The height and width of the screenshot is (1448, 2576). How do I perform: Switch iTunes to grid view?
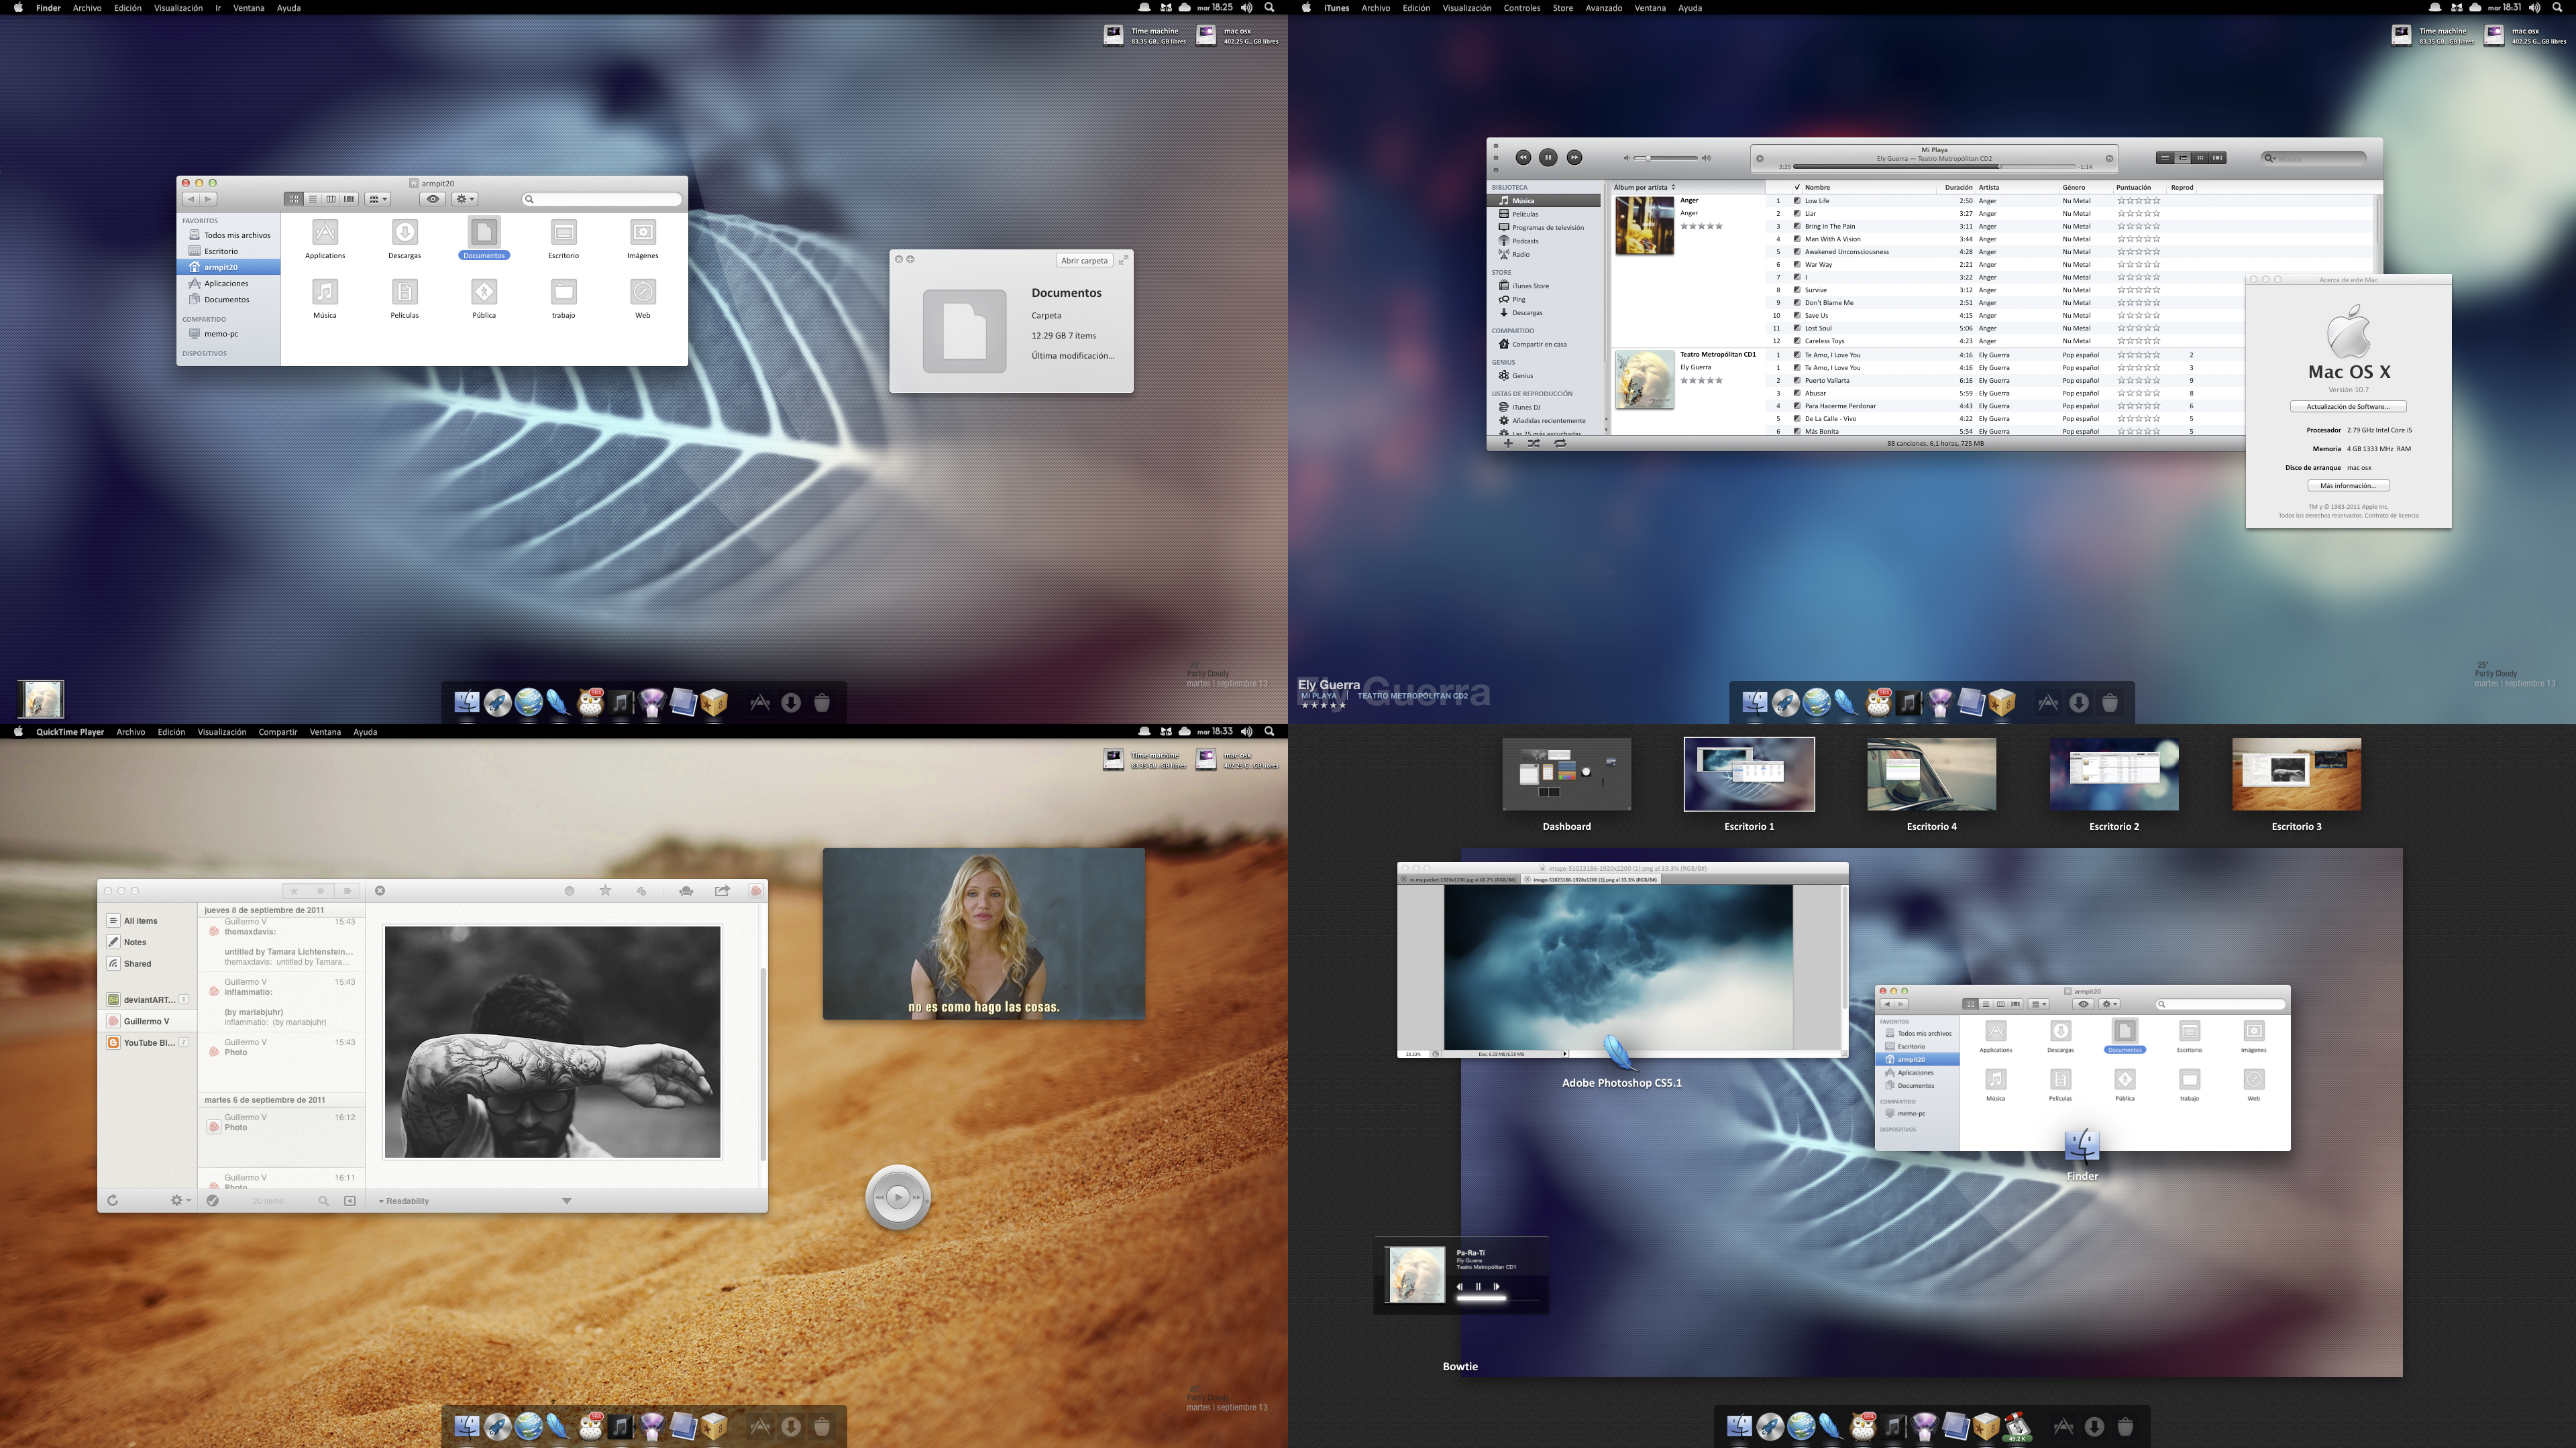[2200, 158]
